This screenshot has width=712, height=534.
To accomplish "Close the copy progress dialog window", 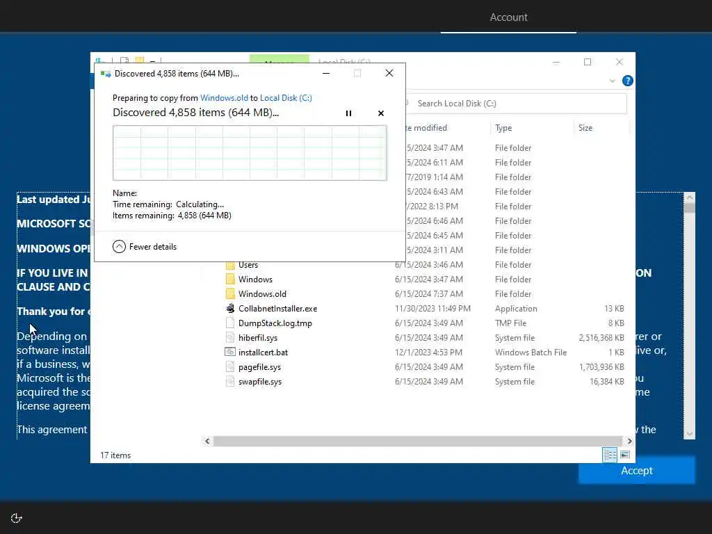I will click(389, 73).
